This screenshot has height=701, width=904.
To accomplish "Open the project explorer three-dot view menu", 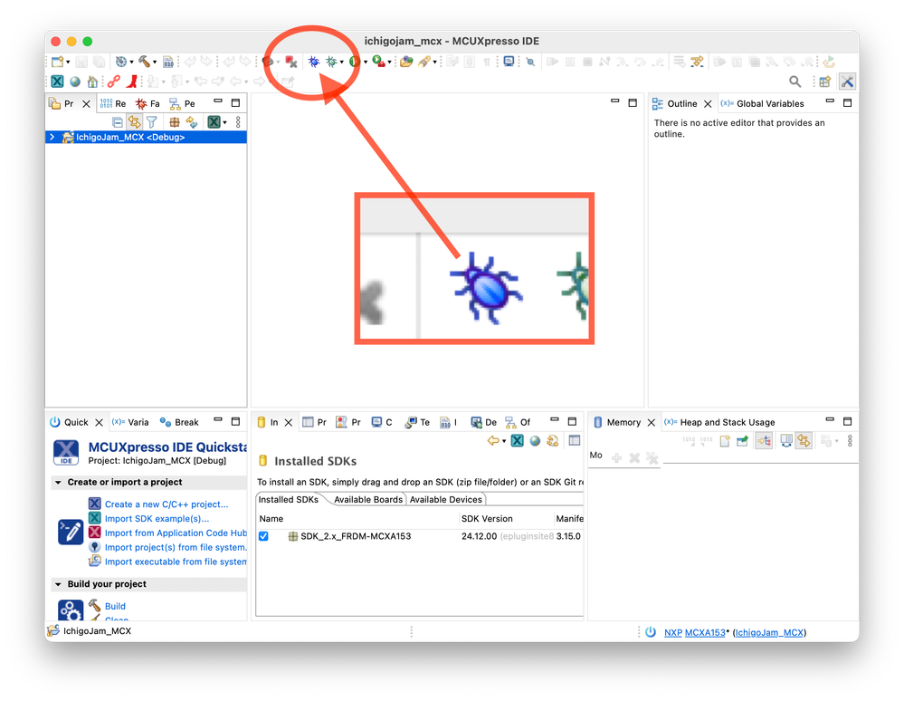I will click(x=238, y=122).
